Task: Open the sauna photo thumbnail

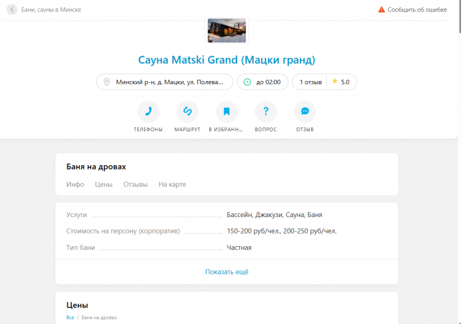Action: [x=226, y=30]
